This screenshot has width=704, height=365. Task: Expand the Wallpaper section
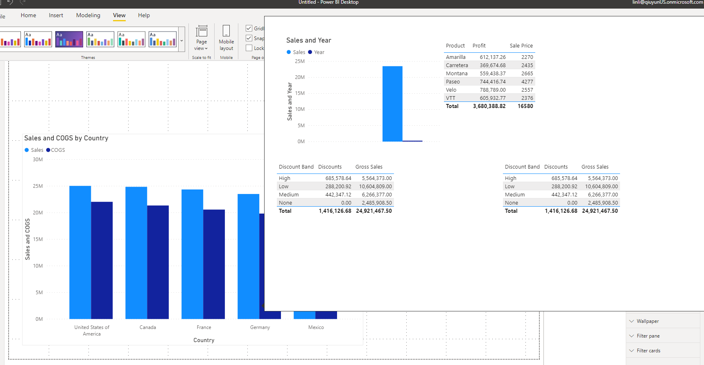pos(663,321)
